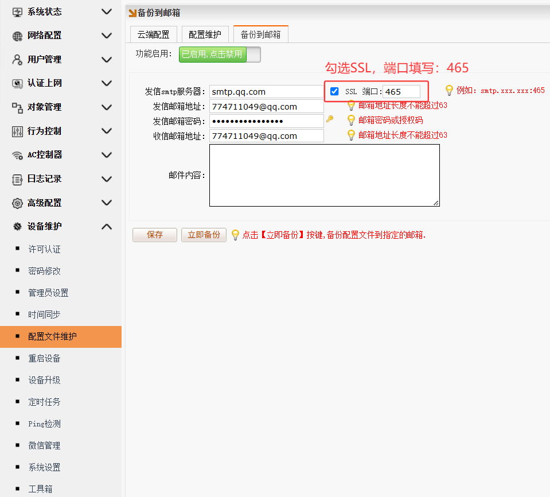Switch to the 云端配置 tab

coord(153,34)
